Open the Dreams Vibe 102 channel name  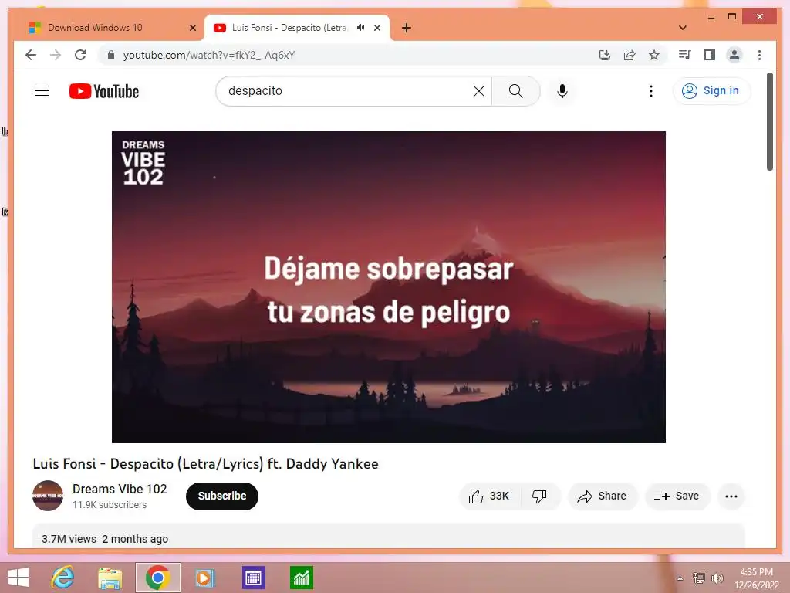120,489
